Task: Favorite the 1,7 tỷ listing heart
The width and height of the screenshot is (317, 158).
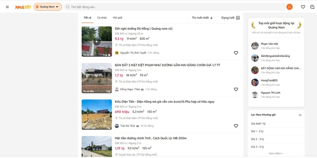Action: coord(236,89)
